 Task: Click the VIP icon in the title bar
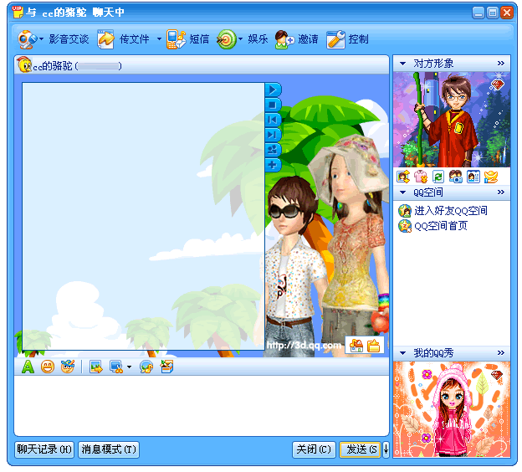tap(18, 12)
